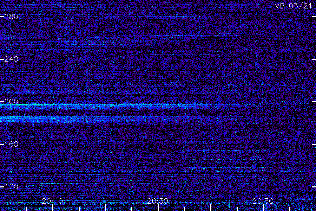Viewport: 316px width, 211px height.
Task: Select the MB 03/21 date stamp
Action: click(x=293, y=6)
